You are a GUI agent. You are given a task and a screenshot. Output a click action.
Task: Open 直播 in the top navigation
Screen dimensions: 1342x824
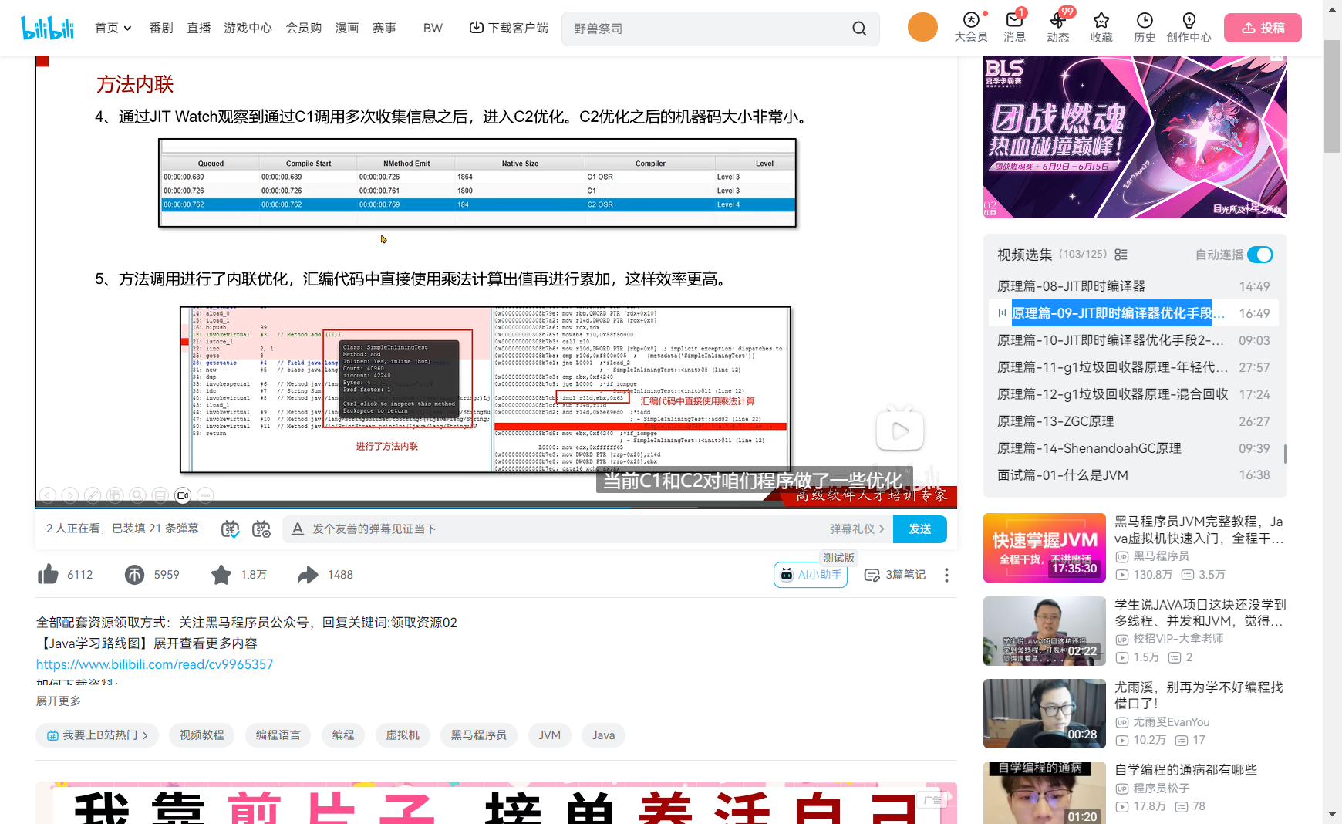click(198, 28)
